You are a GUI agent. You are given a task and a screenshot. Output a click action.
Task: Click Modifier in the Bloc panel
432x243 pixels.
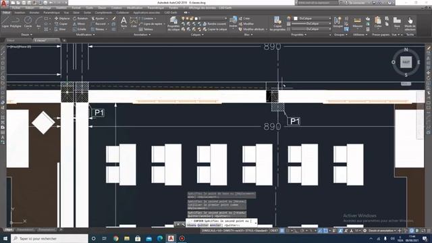click(246, 24)
